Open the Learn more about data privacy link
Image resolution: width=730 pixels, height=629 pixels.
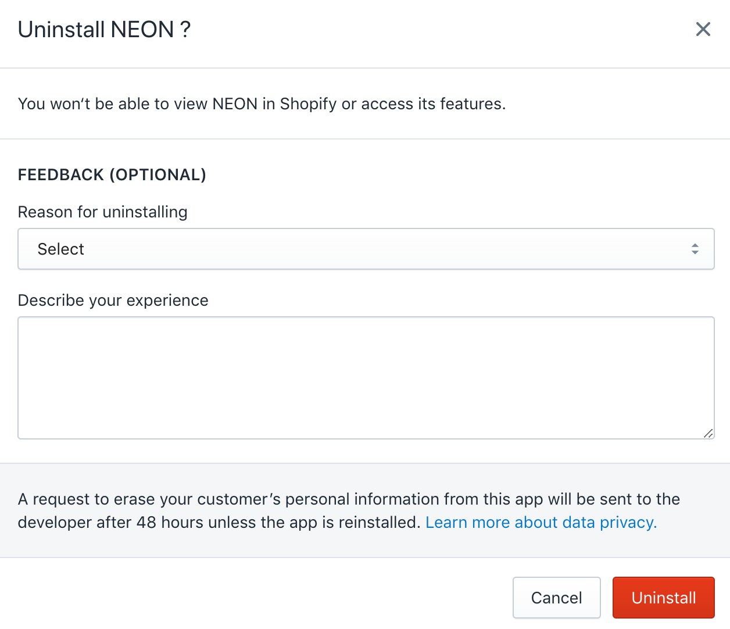tap(541, 522)
